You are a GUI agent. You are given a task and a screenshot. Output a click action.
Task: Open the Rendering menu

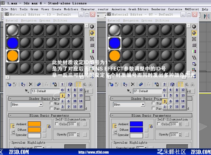pyautogui.click(x=158, y=9)
